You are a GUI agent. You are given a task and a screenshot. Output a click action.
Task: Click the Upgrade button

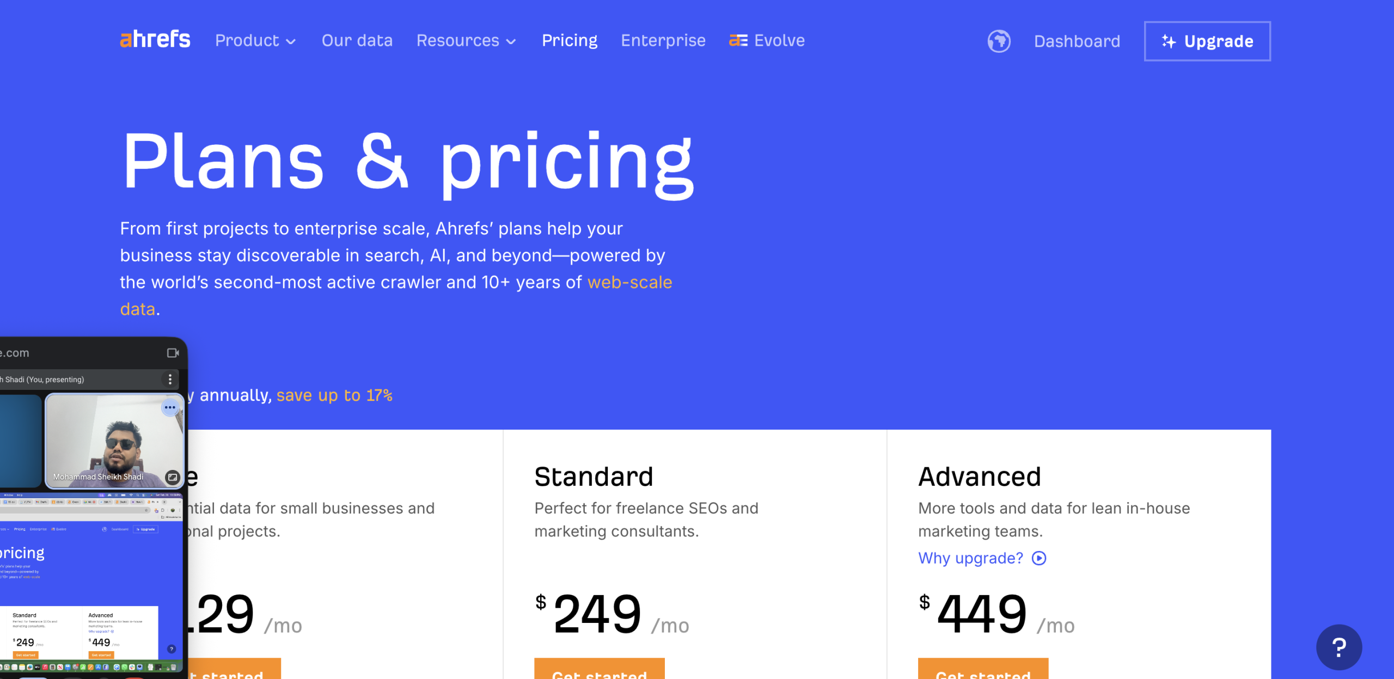[1207, 41]
